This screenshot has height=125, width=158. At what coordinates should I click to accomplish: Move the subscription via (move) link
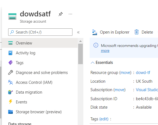[x=119, y=90]
